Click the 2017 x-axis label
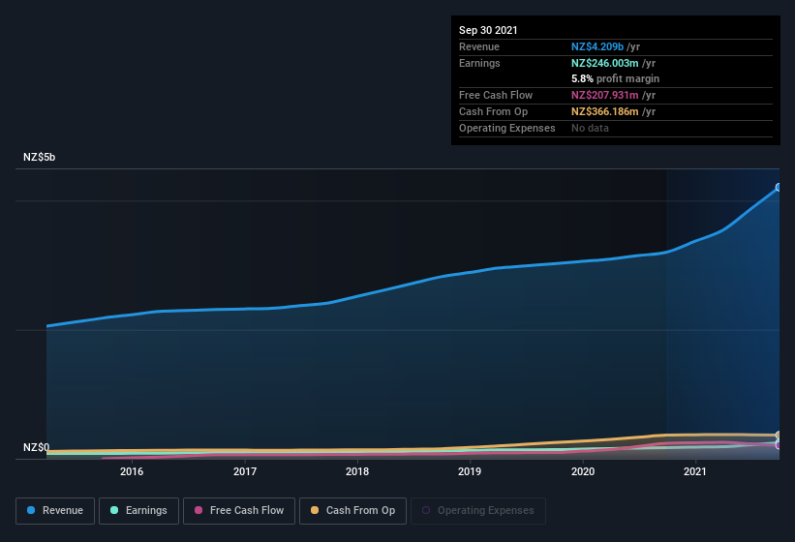 coord(245,471)
